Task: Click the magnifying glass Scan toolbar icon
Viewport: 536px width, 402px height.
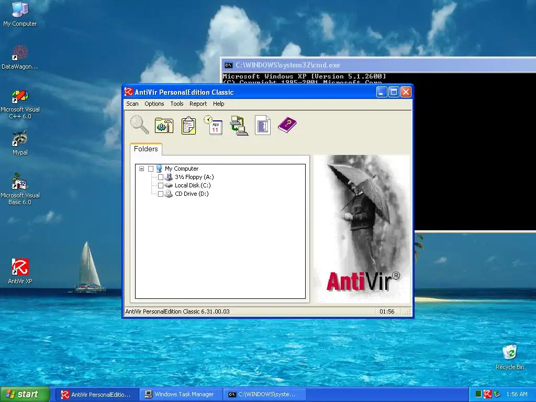Action: click(x=139, y=125)
